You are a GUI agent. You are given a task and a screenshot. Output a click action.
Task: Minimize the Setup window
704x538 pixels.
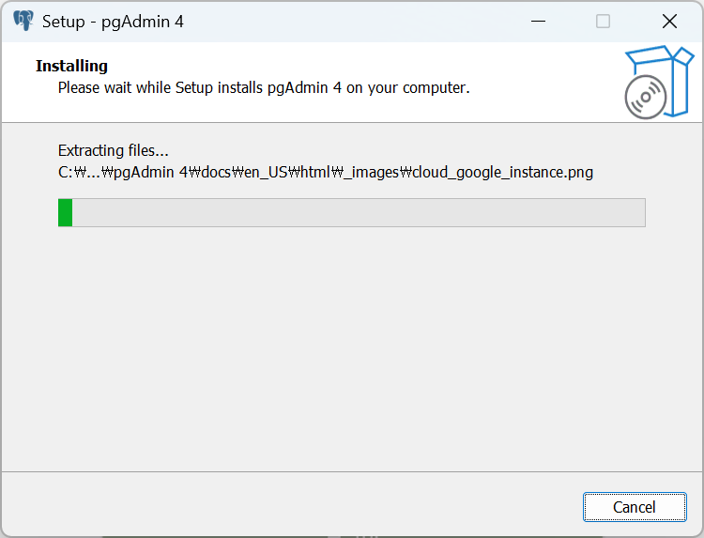538,21
